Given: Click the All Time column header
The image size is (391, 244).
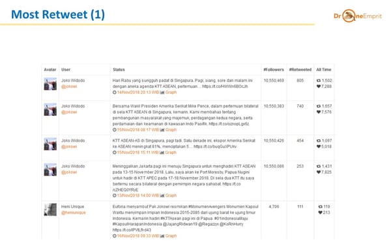Looking at the screenshot, I should pos(324,70).
